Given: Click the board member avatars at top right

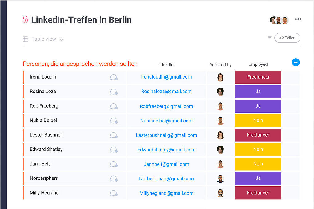Looking at the screenshot, I should point(279,20).
